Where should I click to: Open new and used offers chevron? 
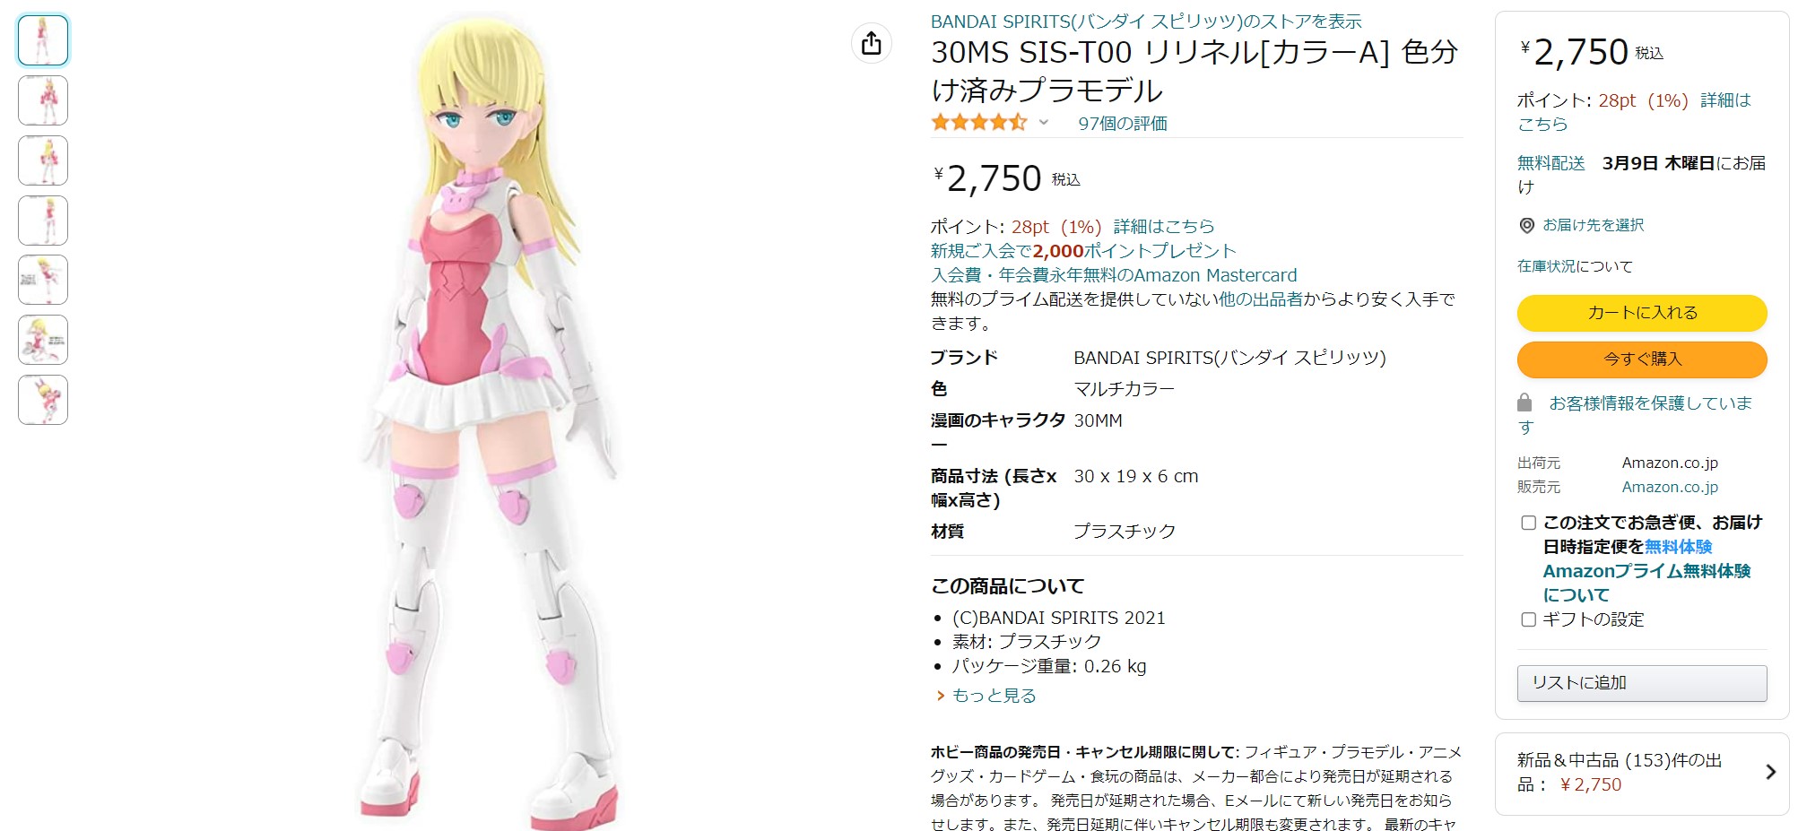coord(1770,772)
